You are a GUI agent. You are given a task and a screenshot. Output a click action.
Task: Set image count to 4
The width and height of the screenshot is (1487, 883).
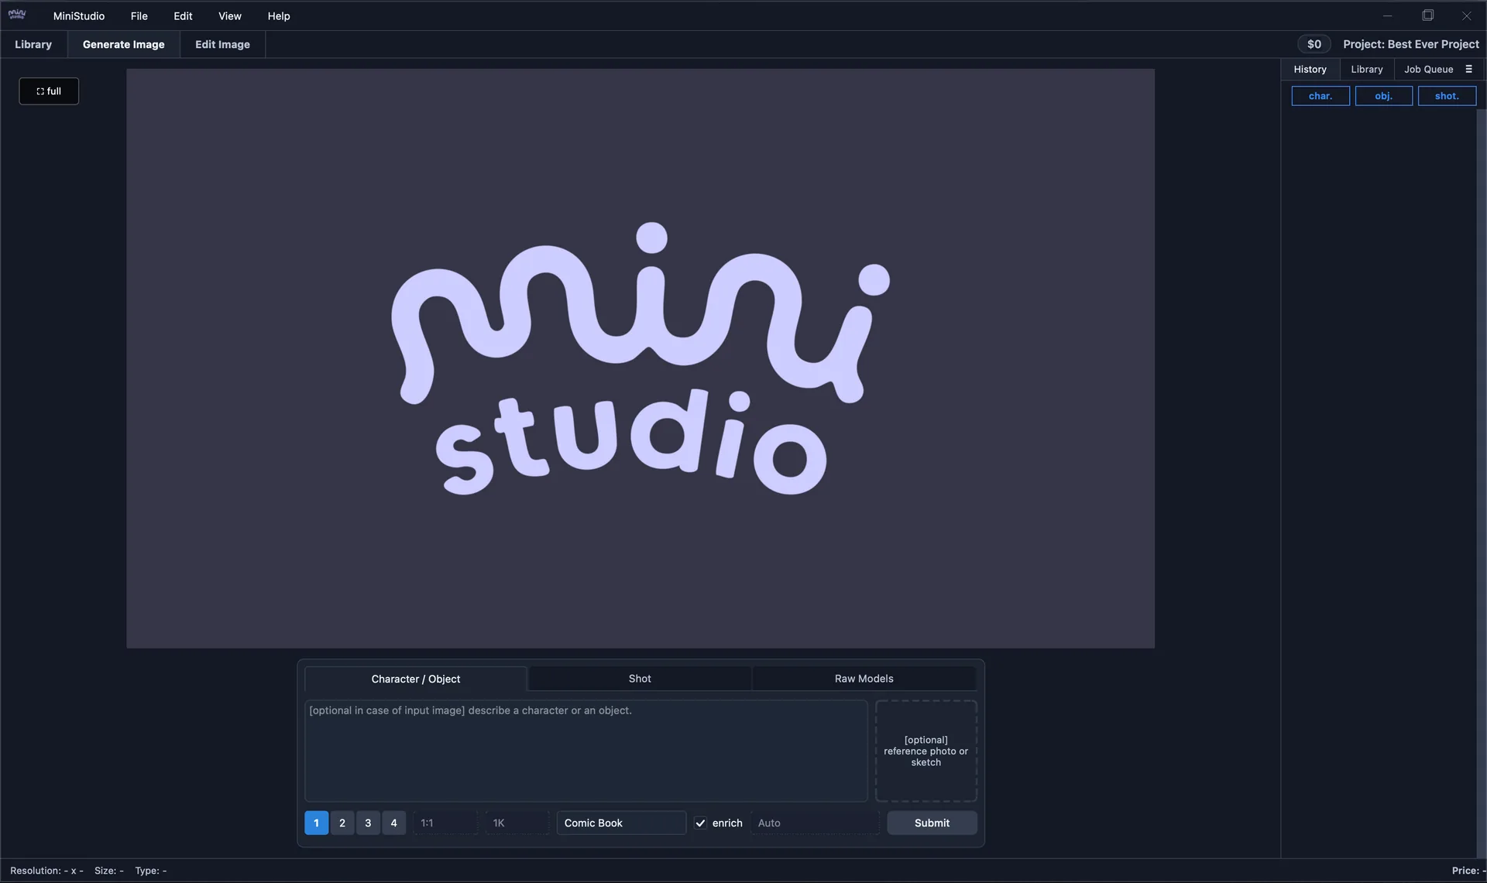(x=393, y=823)
